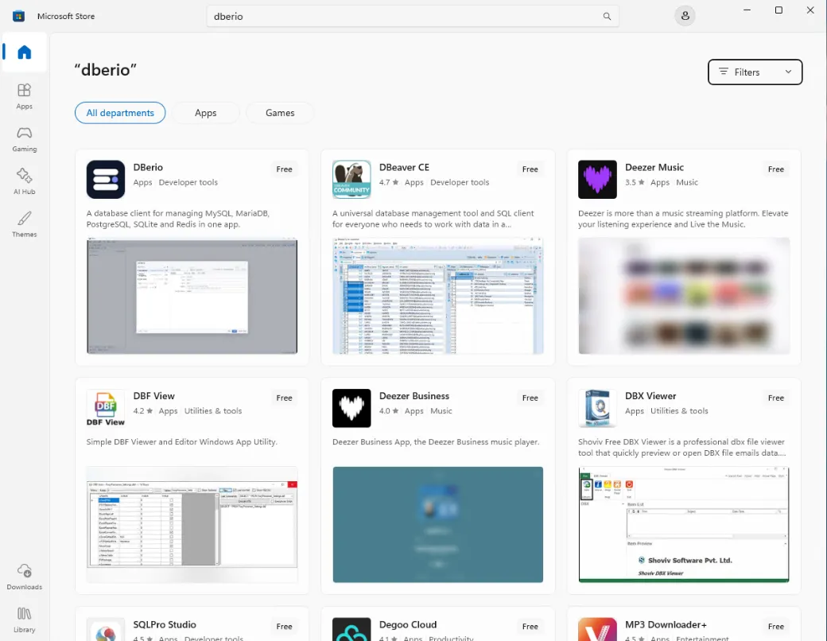Click the 4.7 star rating of DBeaver CE

[389, 182]
